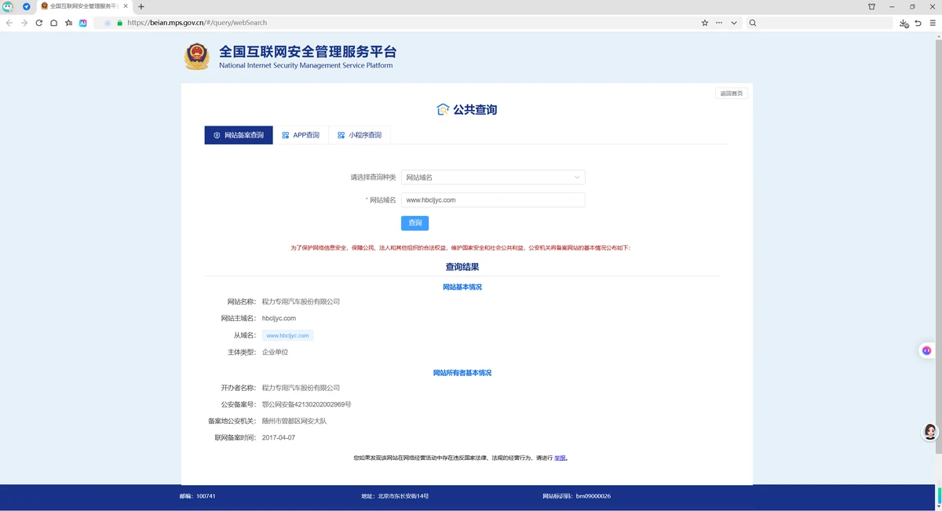
Task: Click the 举报 report link
Action: [x=560, y=458]
